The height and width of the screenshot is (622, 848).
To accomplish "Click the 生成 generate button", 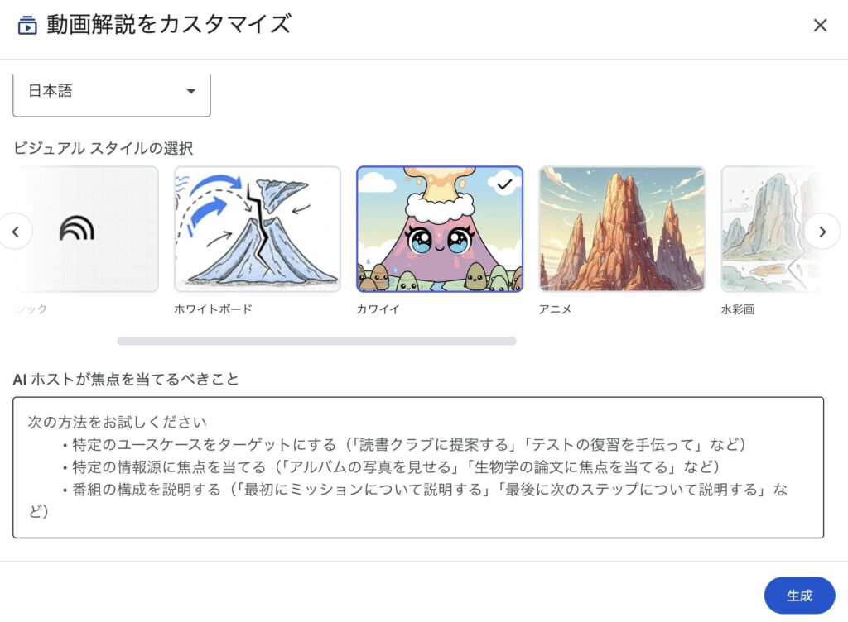I will coord(799,596).
